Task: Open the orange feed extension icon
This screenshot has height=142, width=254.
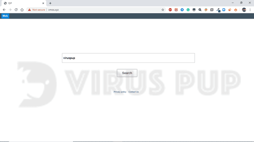Action: pos(230,10)
